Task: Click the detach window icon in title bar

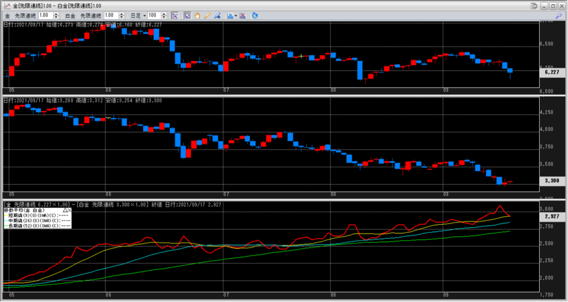Action: [535, 6]
